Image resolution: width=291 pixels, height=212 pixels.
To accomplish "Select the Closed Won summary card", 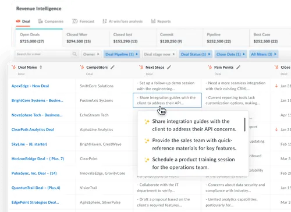I will click(86, 38).
